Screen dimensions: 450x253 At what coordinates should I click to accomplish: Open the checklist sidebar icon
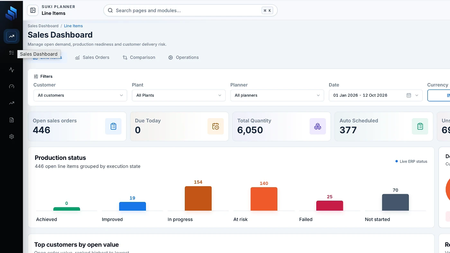tap(12, 53)
